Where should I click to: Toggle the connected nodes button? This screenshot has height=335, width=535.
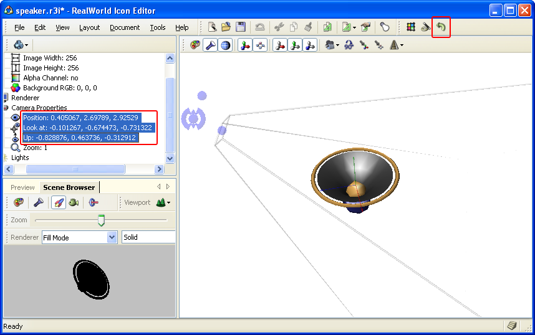point(260,45)
